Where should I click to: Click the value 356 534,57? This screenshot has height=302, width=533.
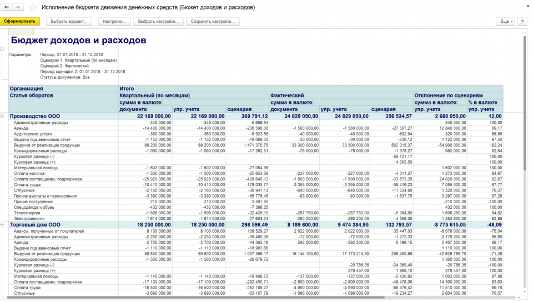(x=398, y=116)
